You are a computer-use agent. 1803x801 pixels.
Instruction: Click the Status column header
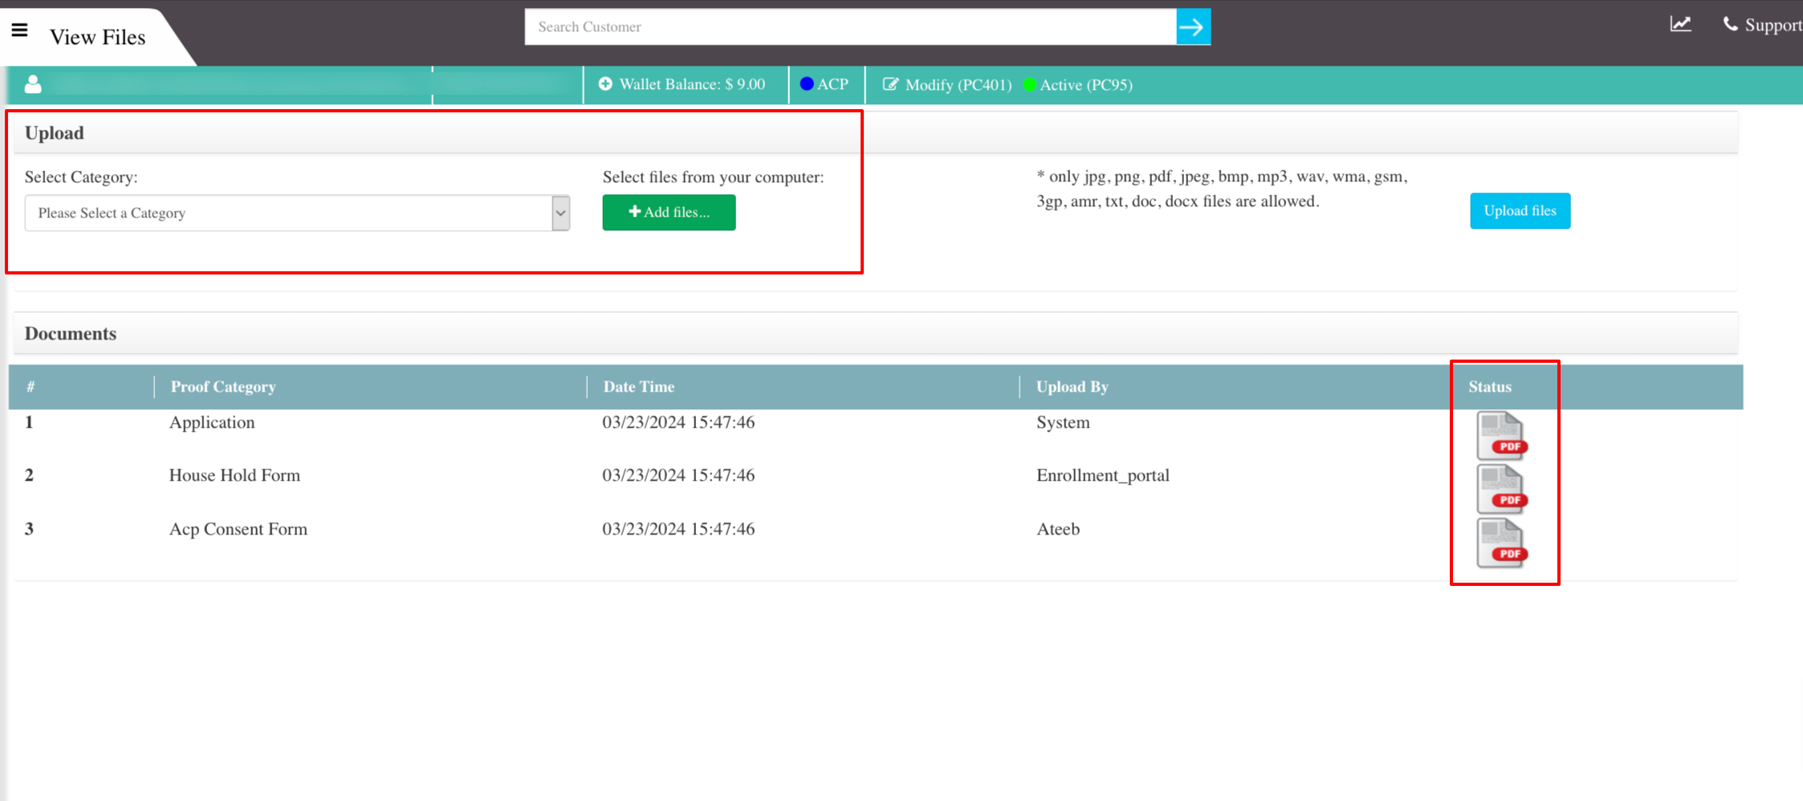coord(1489,386)
